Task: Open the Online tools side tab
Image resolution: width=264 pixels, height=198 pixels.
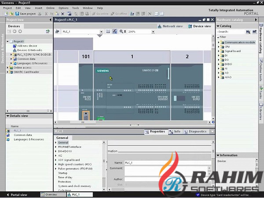Action: coord(261,70)
